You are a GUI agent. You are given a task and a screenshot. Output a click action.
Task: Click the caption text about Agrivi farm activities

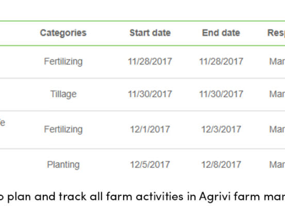coord(142,197)
